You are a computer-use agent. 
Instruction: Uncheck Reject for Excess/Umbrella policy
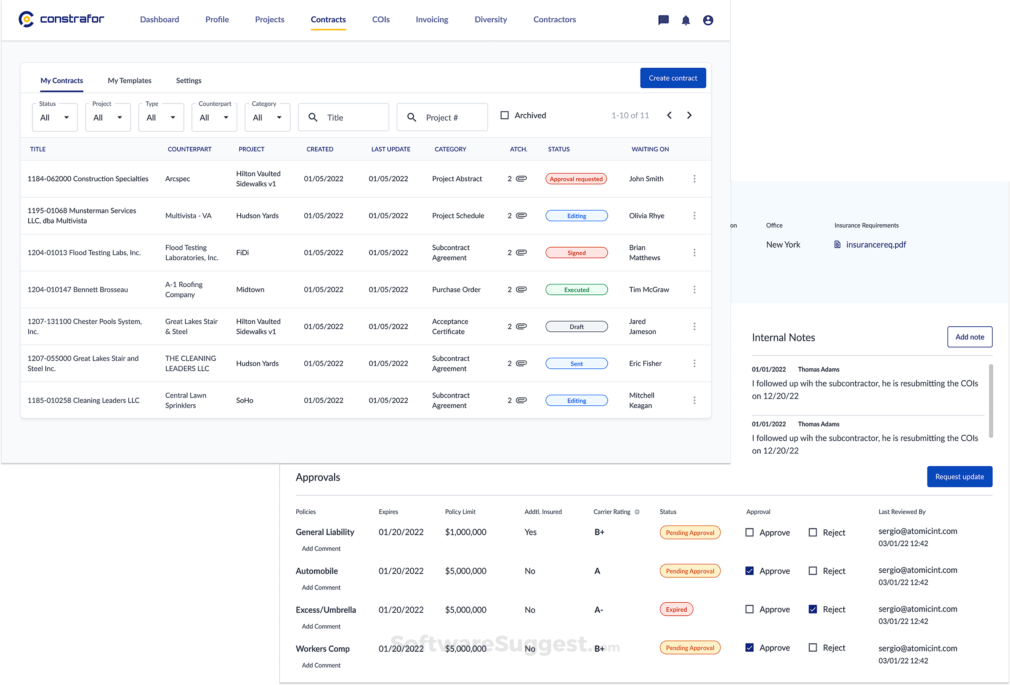coord(813,609)
